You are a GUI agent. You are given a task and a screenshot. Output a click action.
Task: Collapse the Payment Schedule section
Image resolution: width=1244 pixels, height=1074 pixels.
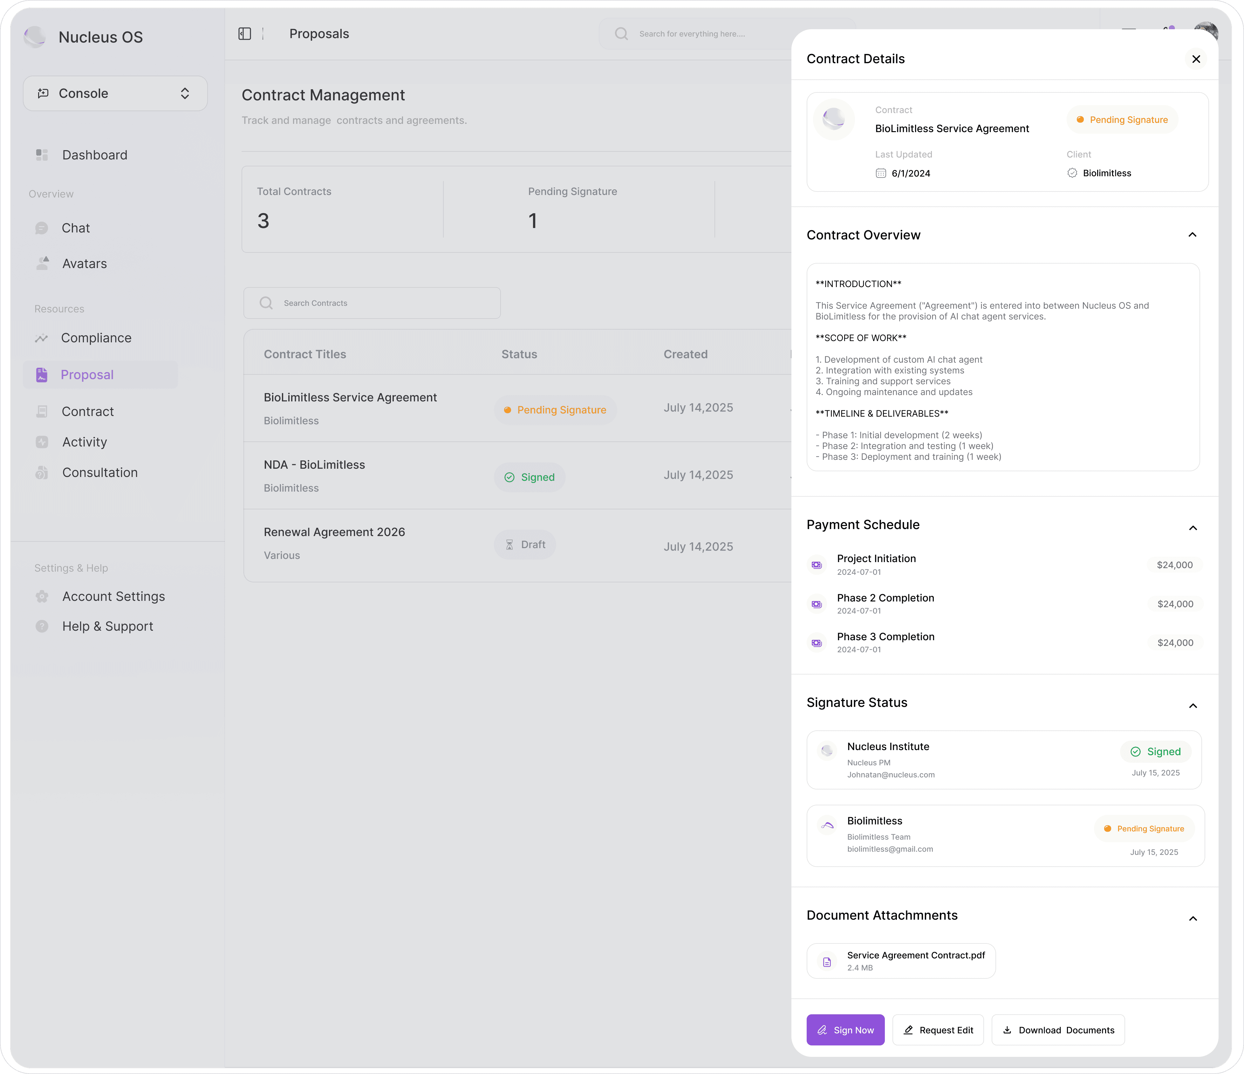tap(1193, 528)
